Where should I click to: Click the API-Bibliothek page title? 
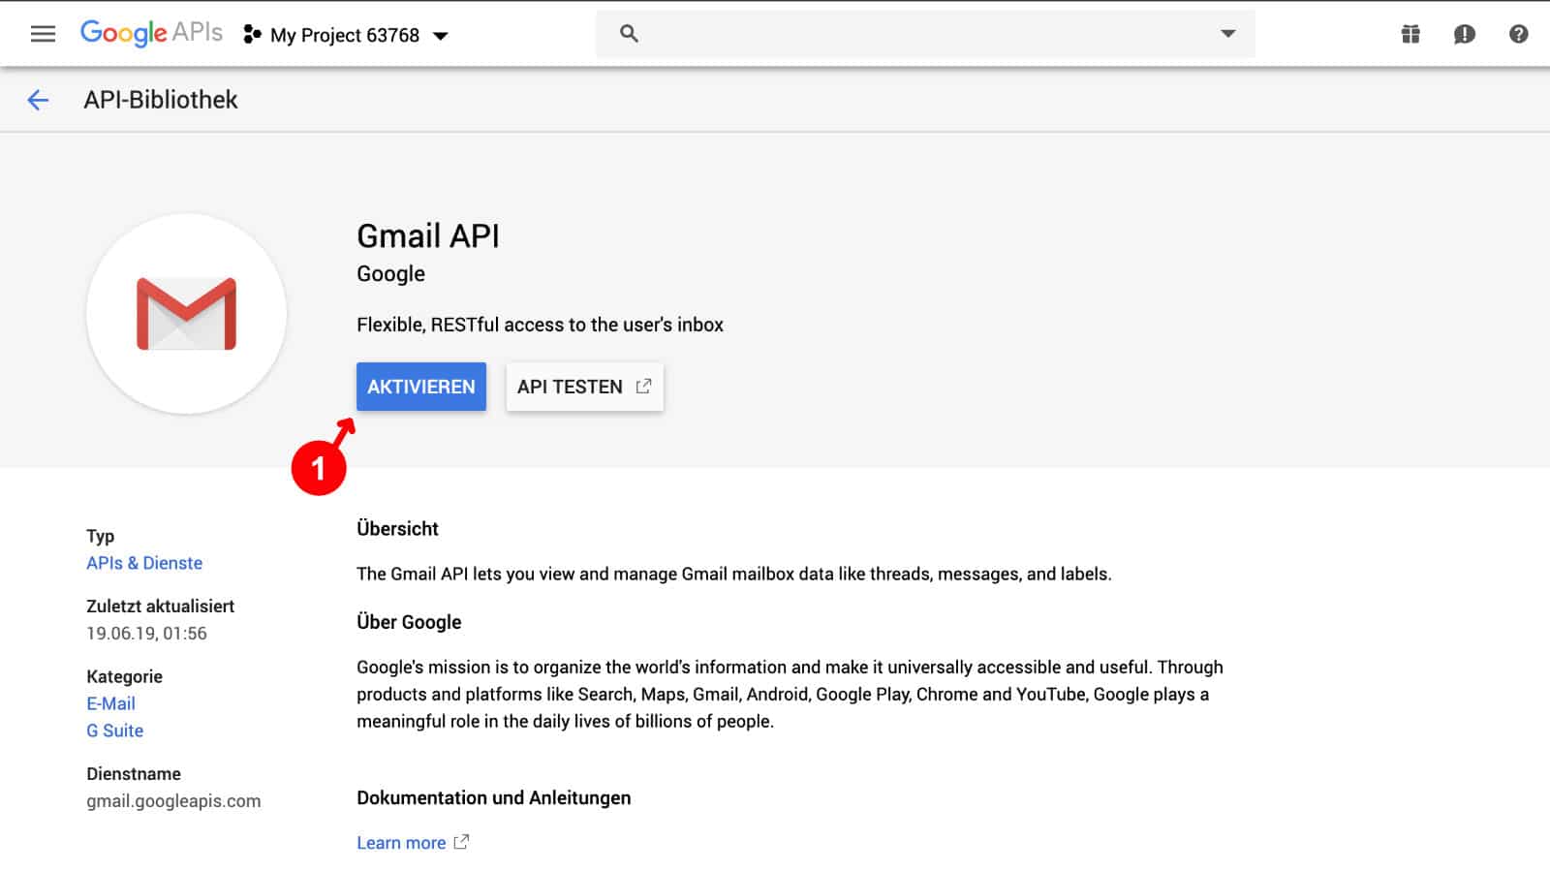tap(161, 100)
